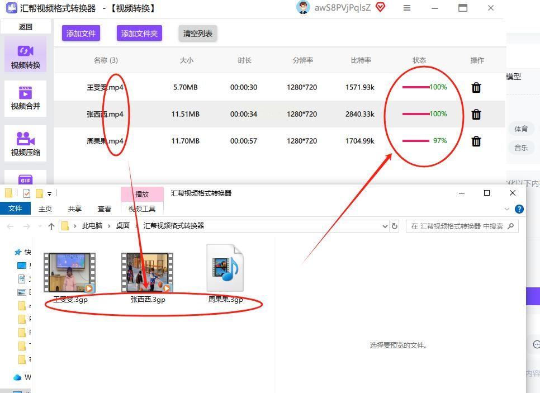Delete 王雯雯.mp4 with its trash icon

(x=476, y=87)
